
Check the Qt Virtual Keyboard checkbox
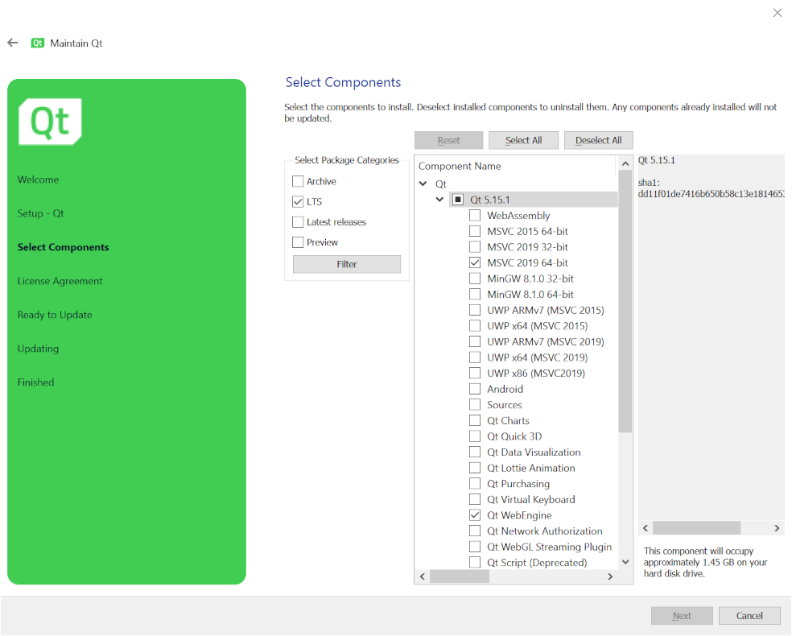[x=475, y=500]
